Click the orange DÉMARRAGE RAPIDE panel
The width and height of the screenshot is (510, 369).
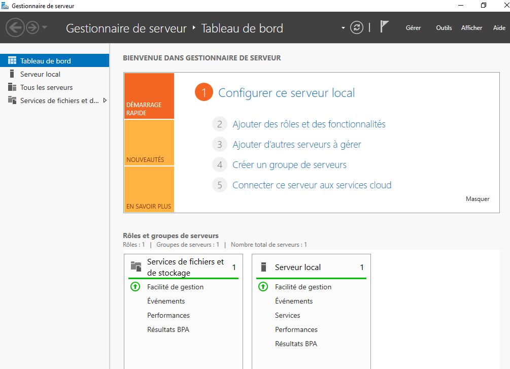[x=149, y=96]
